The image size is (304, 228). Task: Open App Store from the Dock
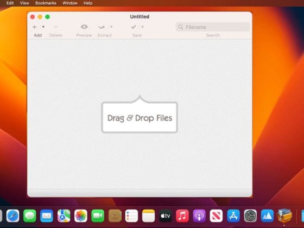pyautogui.click(x=233, y=216)
